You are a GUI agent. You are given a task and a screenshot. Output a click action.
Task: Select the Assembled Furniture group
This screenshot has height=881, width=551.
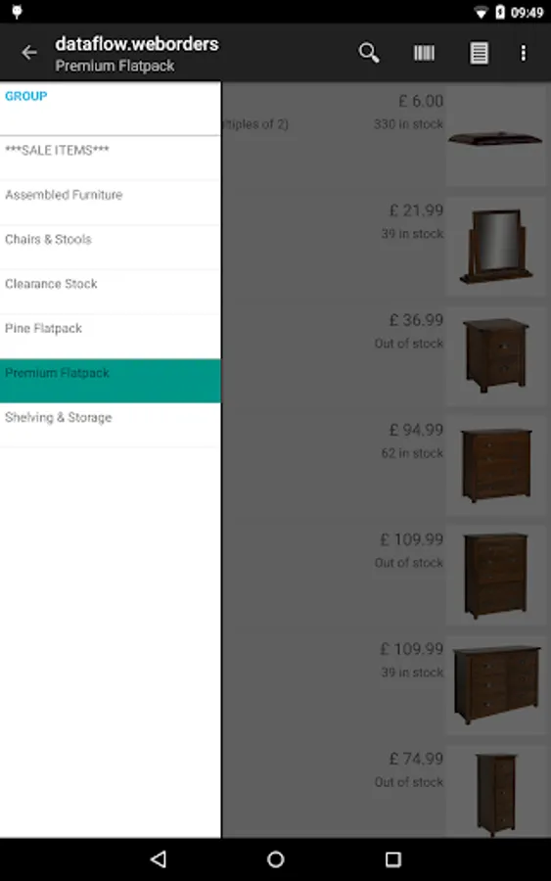coord(110,203)
